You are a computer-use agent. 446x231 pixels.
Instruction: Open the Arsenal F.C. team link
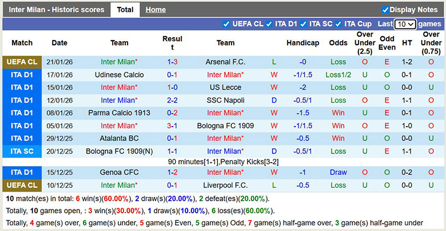coord(225,62)
